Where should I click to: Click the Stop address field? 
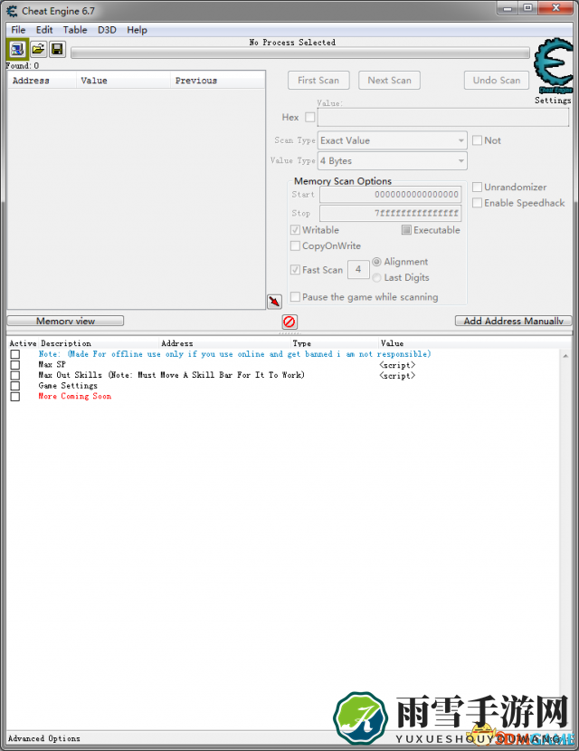click(391, 213)
